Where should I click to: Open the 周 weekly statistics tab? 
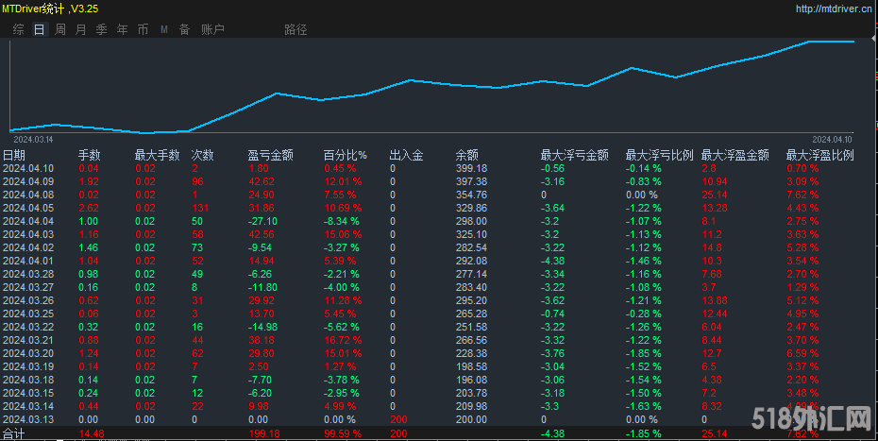(x=59, y=29)
